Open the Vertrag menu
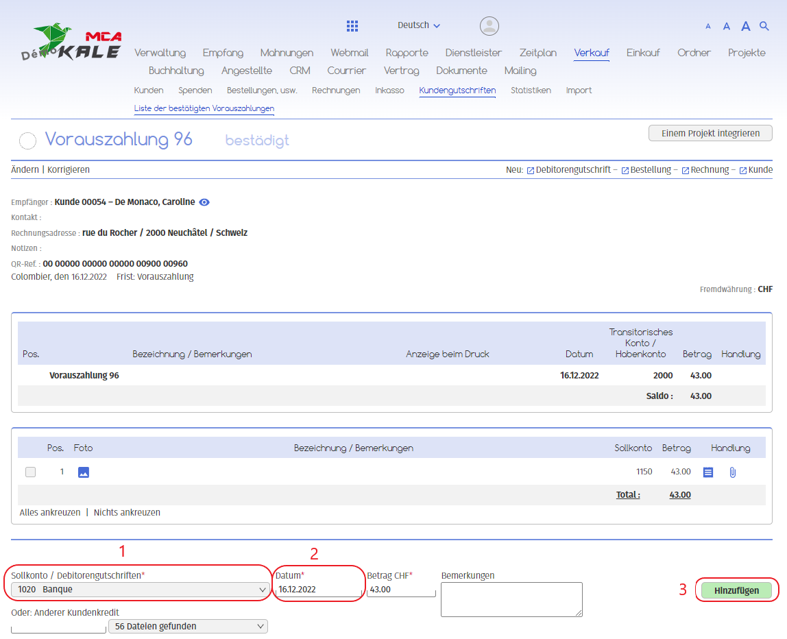The width and height of the screenshot is (787, 639). [x=401, y=71]
